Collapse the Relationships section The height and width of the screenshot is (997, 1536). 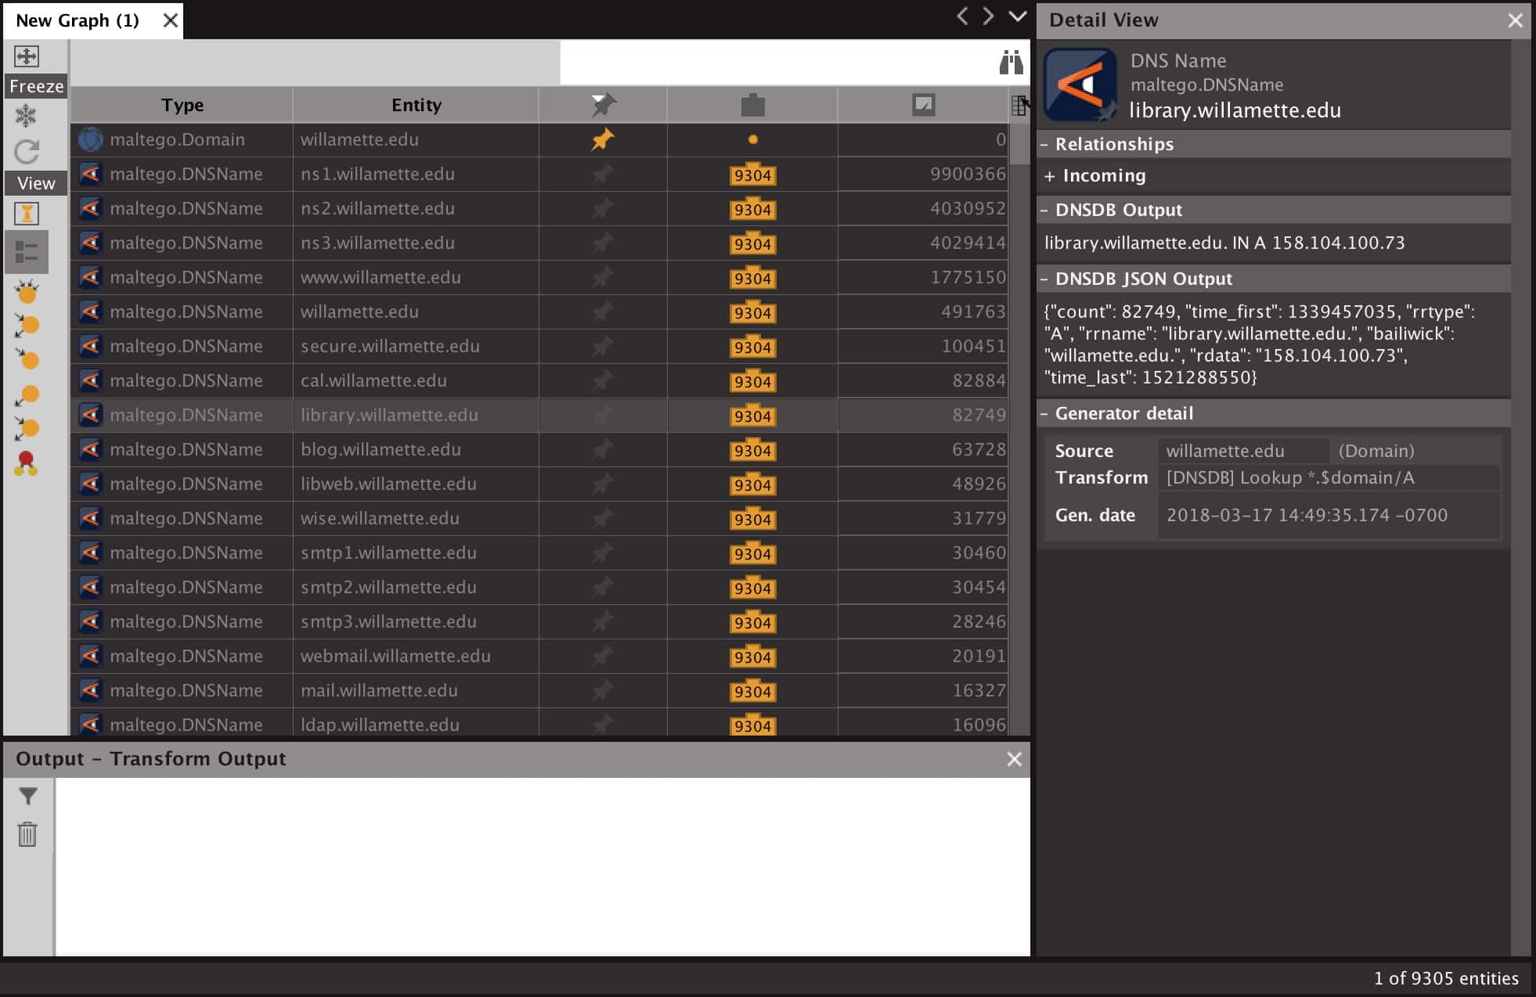tap(1044, 145)
